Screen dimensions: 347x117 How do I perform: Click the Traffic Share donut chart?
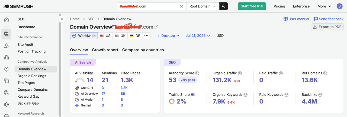coord(172,101)
